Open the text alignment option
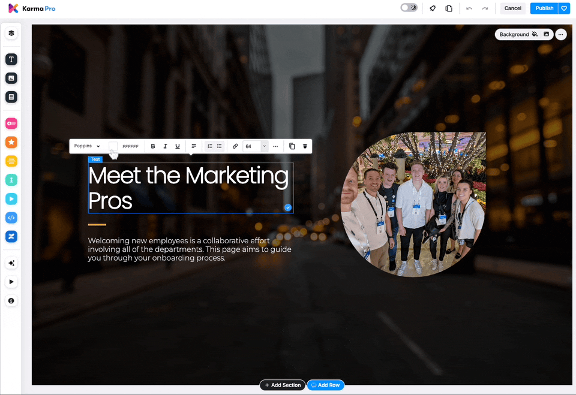This screenshot has height=395, width=576. pyautogui.click(x=194, y=146)
